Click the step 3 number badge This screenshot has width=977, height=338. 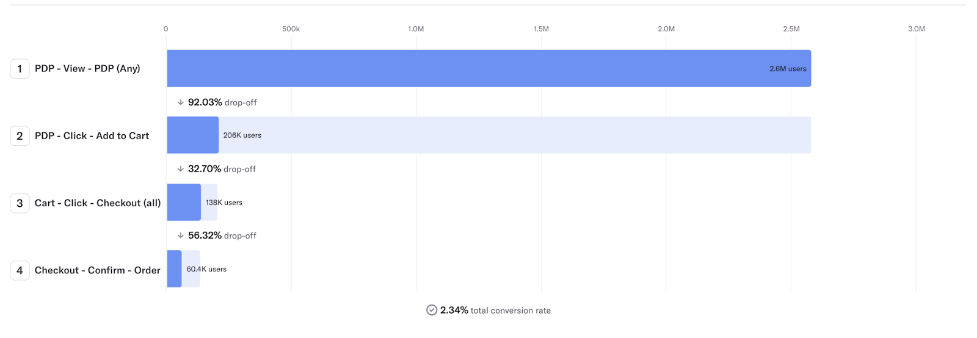point(20,203)
